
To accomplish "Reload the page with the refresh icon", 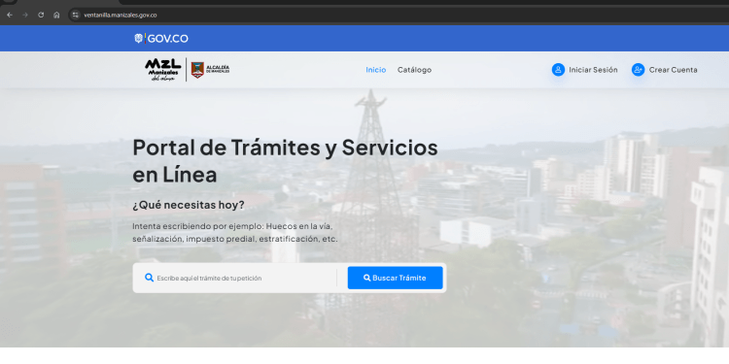I will click(x=41, y=15).
